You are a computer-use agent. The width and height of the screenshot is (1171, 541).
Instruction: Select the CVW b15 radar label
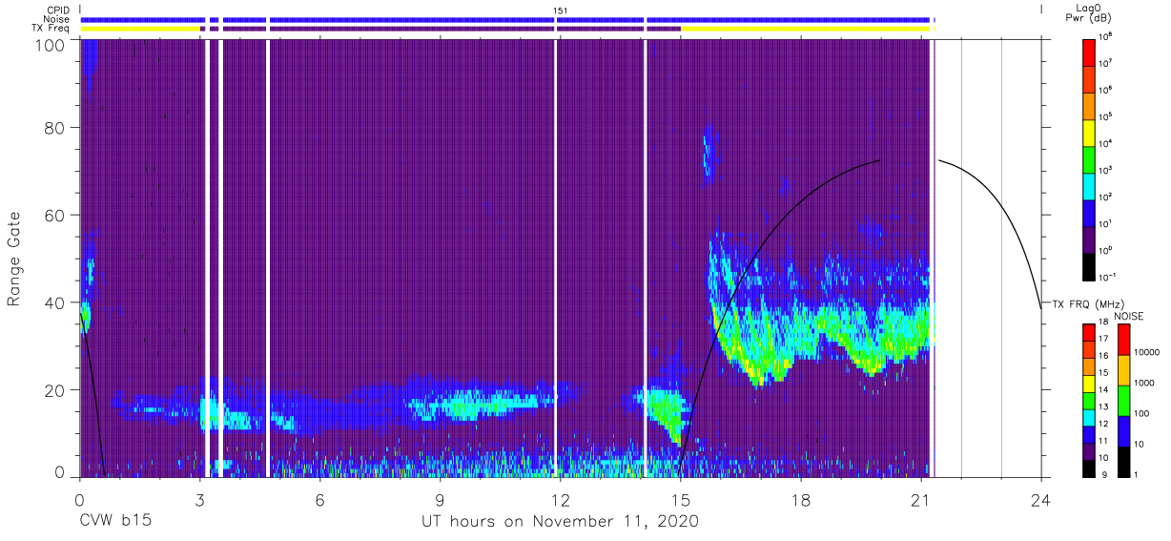(114, 522)
